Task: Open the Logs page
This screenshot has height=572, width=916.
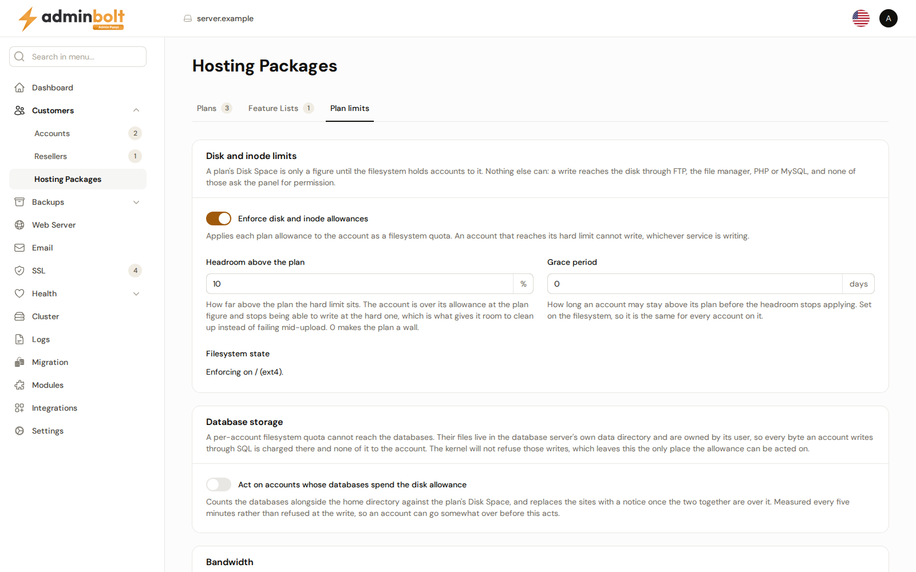Action: (78, 339)
